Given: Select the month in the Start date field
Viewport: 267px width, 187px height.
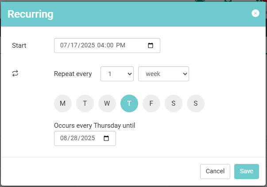Looking at the screenshot, I should [x=63, y=46].
